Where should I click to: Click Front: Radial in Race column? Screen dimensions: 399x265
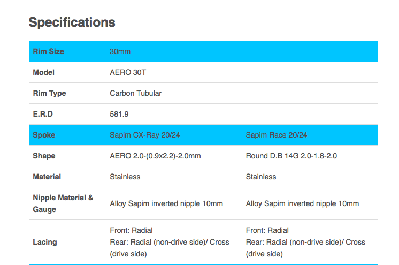[x=267, y=230]
